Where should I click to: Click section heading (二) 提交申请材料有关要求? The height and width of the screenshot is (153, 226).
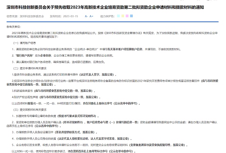[x=30, y=69]
